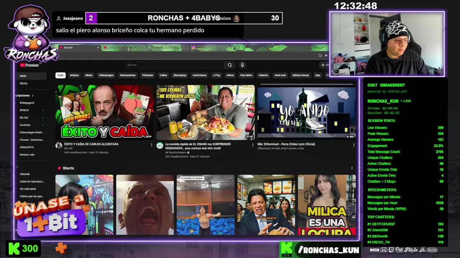The width and height of the screenshot is (460, 258).
Task: Close the Instagram browser tab
Action: pos(231,47)
